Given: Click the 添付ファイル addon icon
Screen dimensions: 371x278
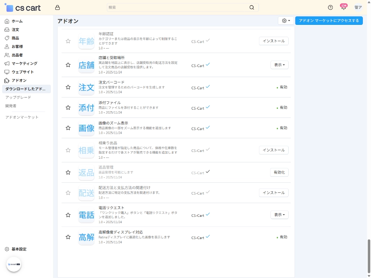Looking at the screenshot, I should pyautogui.click(x=86, y=108).
